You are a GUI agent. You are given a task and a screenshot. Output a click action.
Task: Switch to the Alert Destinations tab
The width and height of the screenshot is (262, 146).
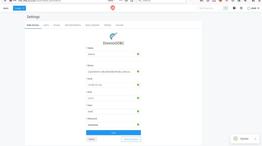73,25
